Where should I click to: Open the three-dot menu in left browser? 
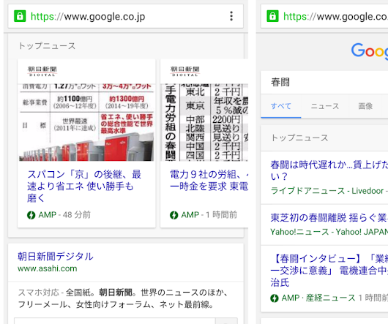231,16
